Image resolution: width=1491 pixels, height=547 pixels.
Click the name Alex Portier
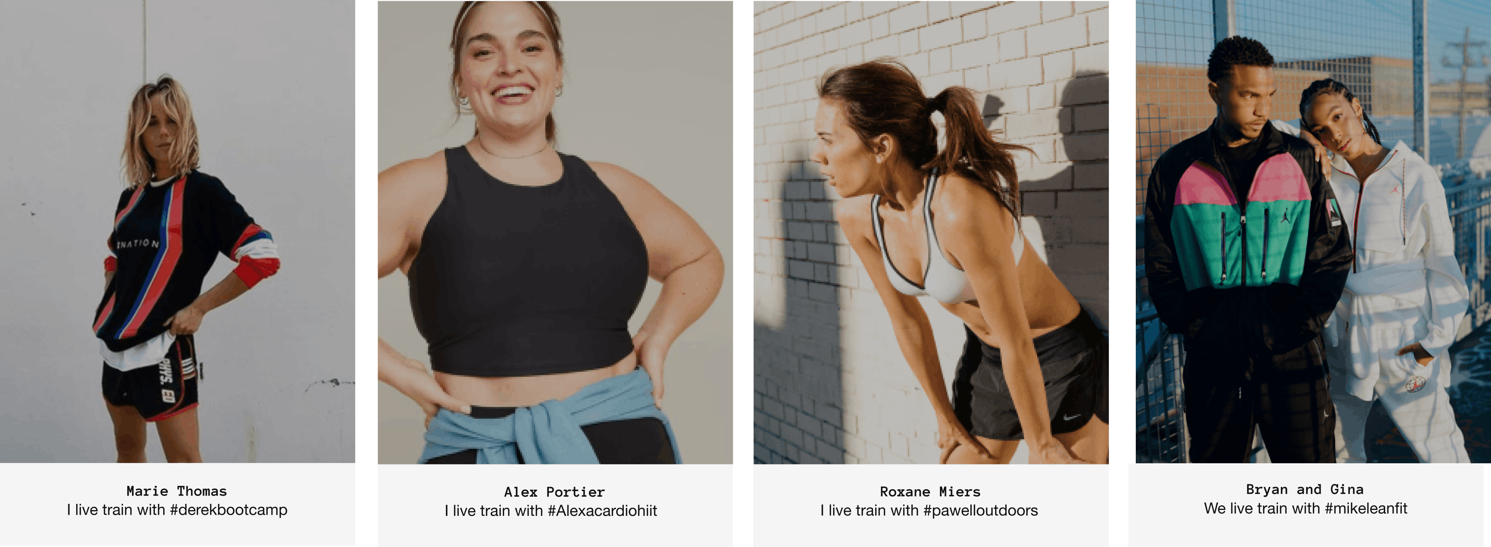[x=554, y=492]
